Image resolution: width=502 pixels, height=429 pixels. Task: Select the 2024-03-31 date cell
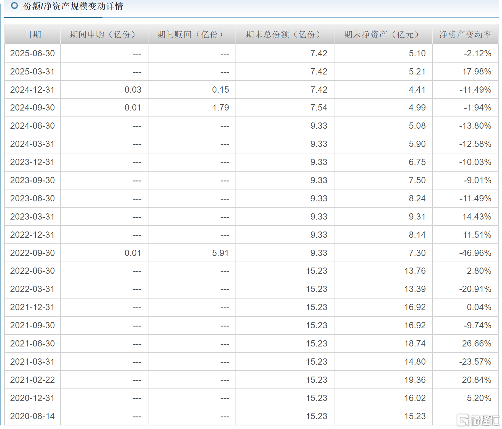(x=32, y=144)
